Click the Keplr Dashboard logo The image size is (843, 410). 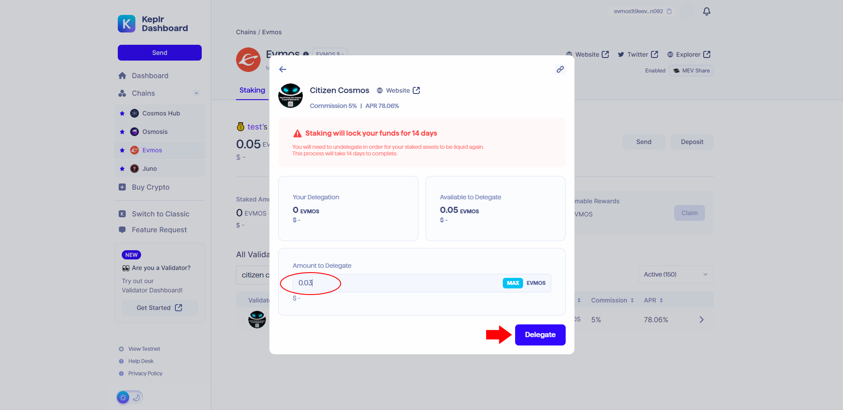[x=153, y=24]
